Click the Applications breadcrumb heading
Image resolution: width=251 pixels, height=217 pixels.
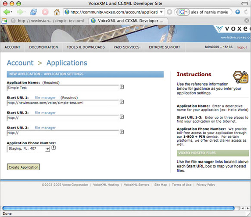coord(67,63)
